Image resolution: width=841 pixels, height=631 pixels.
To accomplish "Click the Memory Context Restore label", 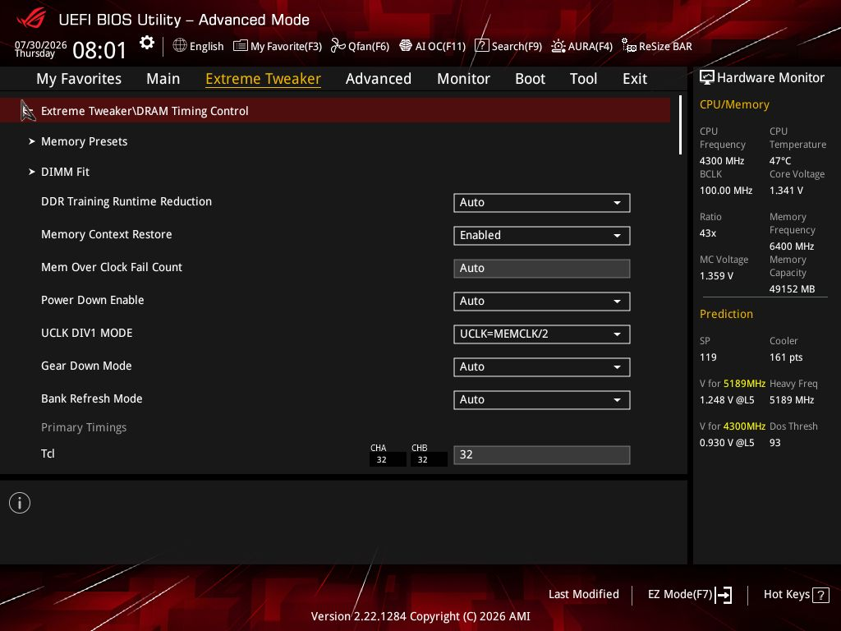I will pos(106,234).
